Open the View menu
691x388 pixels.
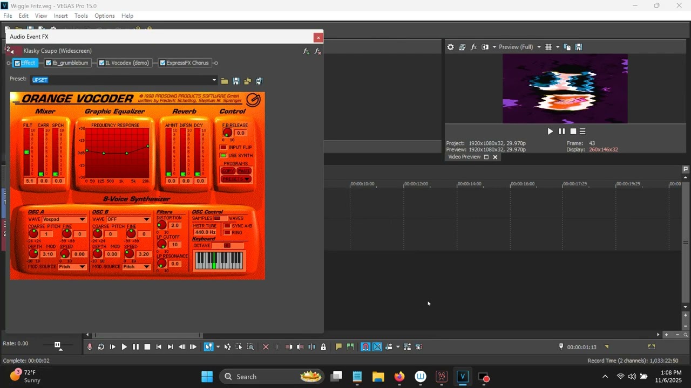(x=41, y=16)
